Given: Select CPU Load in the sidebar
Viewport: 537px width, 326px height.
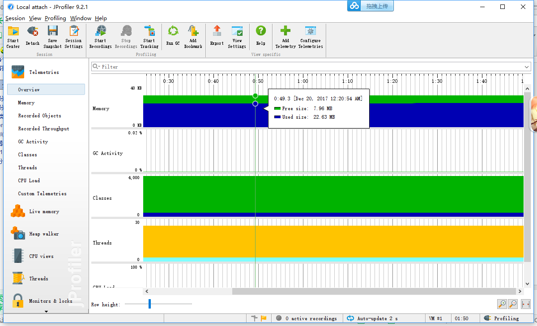Looking at the screenshot, I should click(x=29, y=180).
